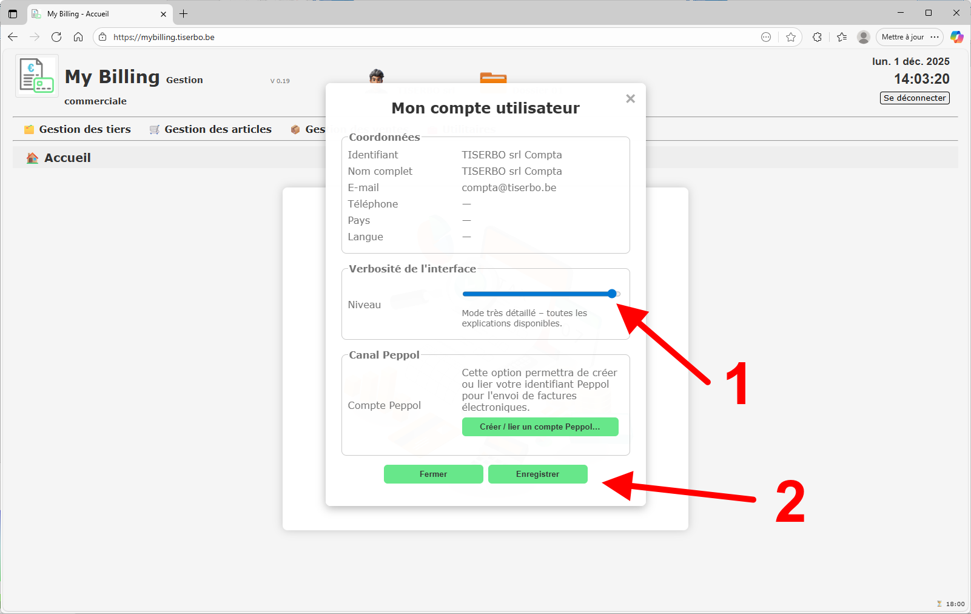This screenshot has width=971, height=614.
Task: Go to browser home page icon
Action: coord(78,37)
